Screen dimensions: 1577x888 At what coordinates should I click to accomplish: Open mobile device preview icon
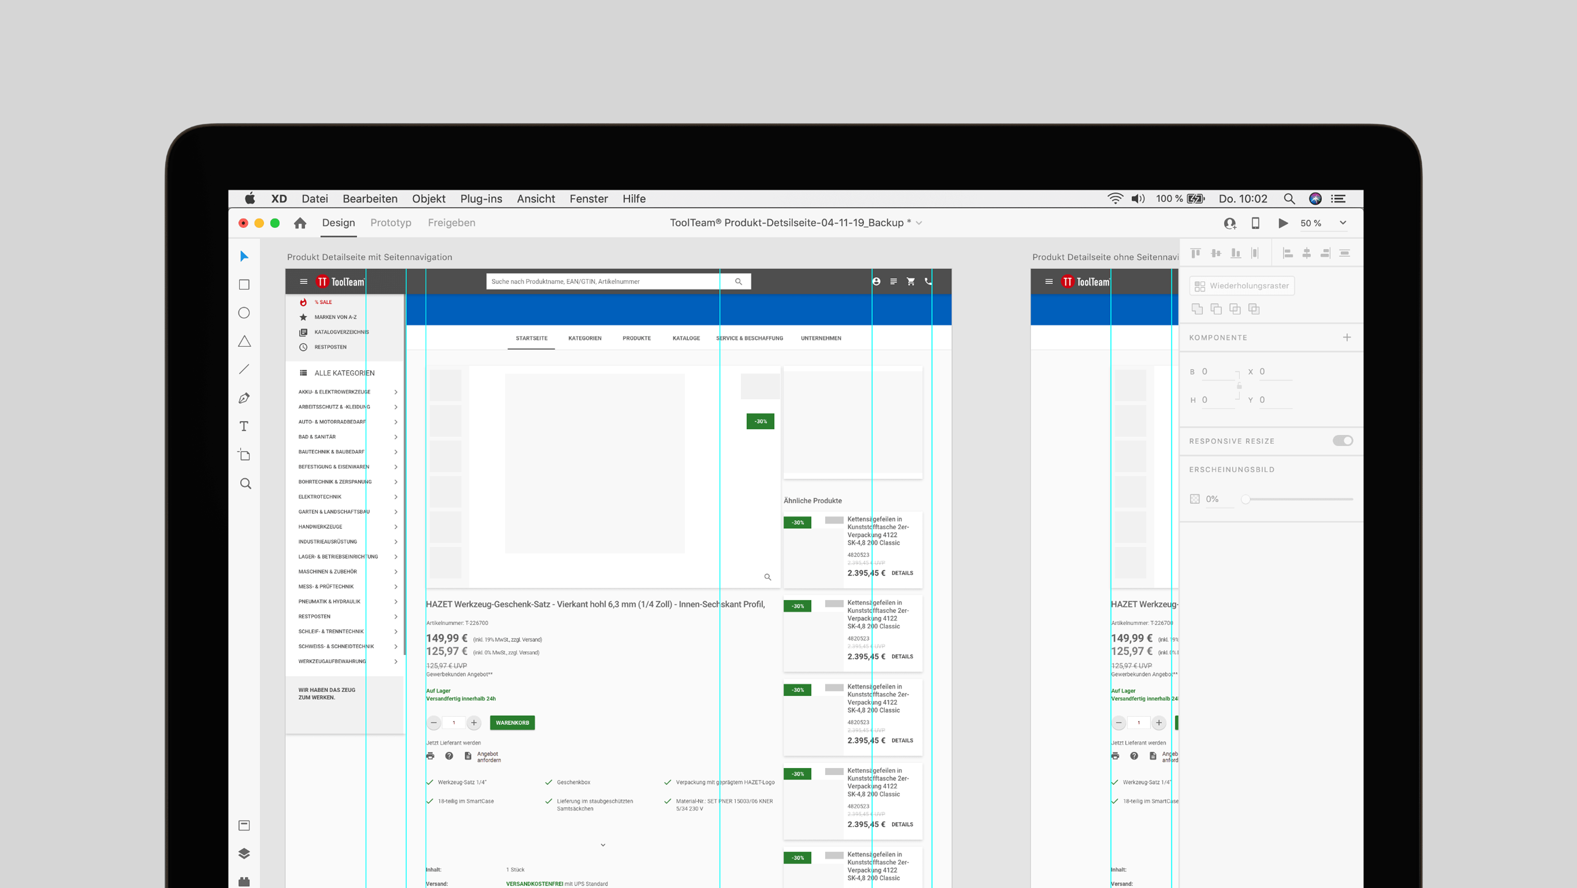click(x=1256, y=223)
